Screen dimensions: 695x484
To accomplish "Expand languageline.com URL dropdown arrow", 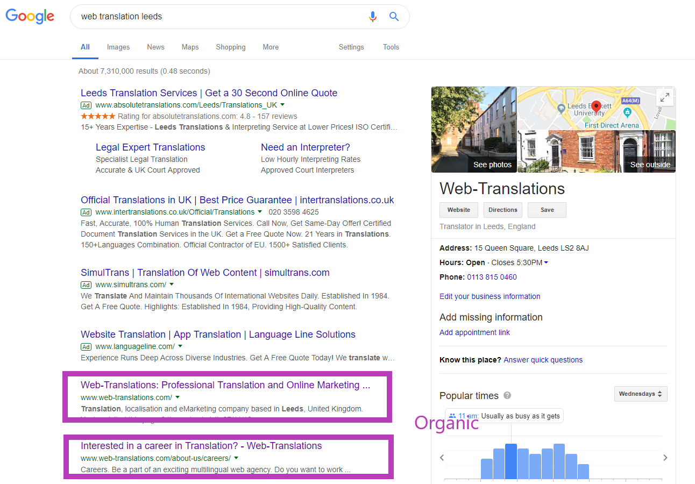I will click(180, 346).
